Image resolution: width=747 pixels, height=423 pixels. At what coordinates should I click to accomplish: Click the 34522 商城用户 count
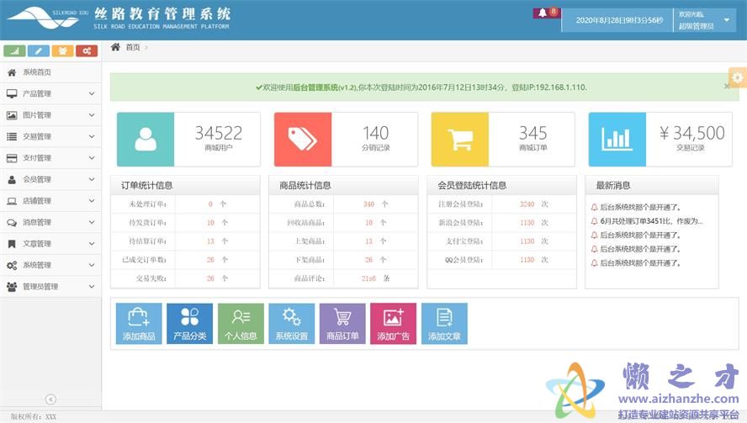coord(218,133)
